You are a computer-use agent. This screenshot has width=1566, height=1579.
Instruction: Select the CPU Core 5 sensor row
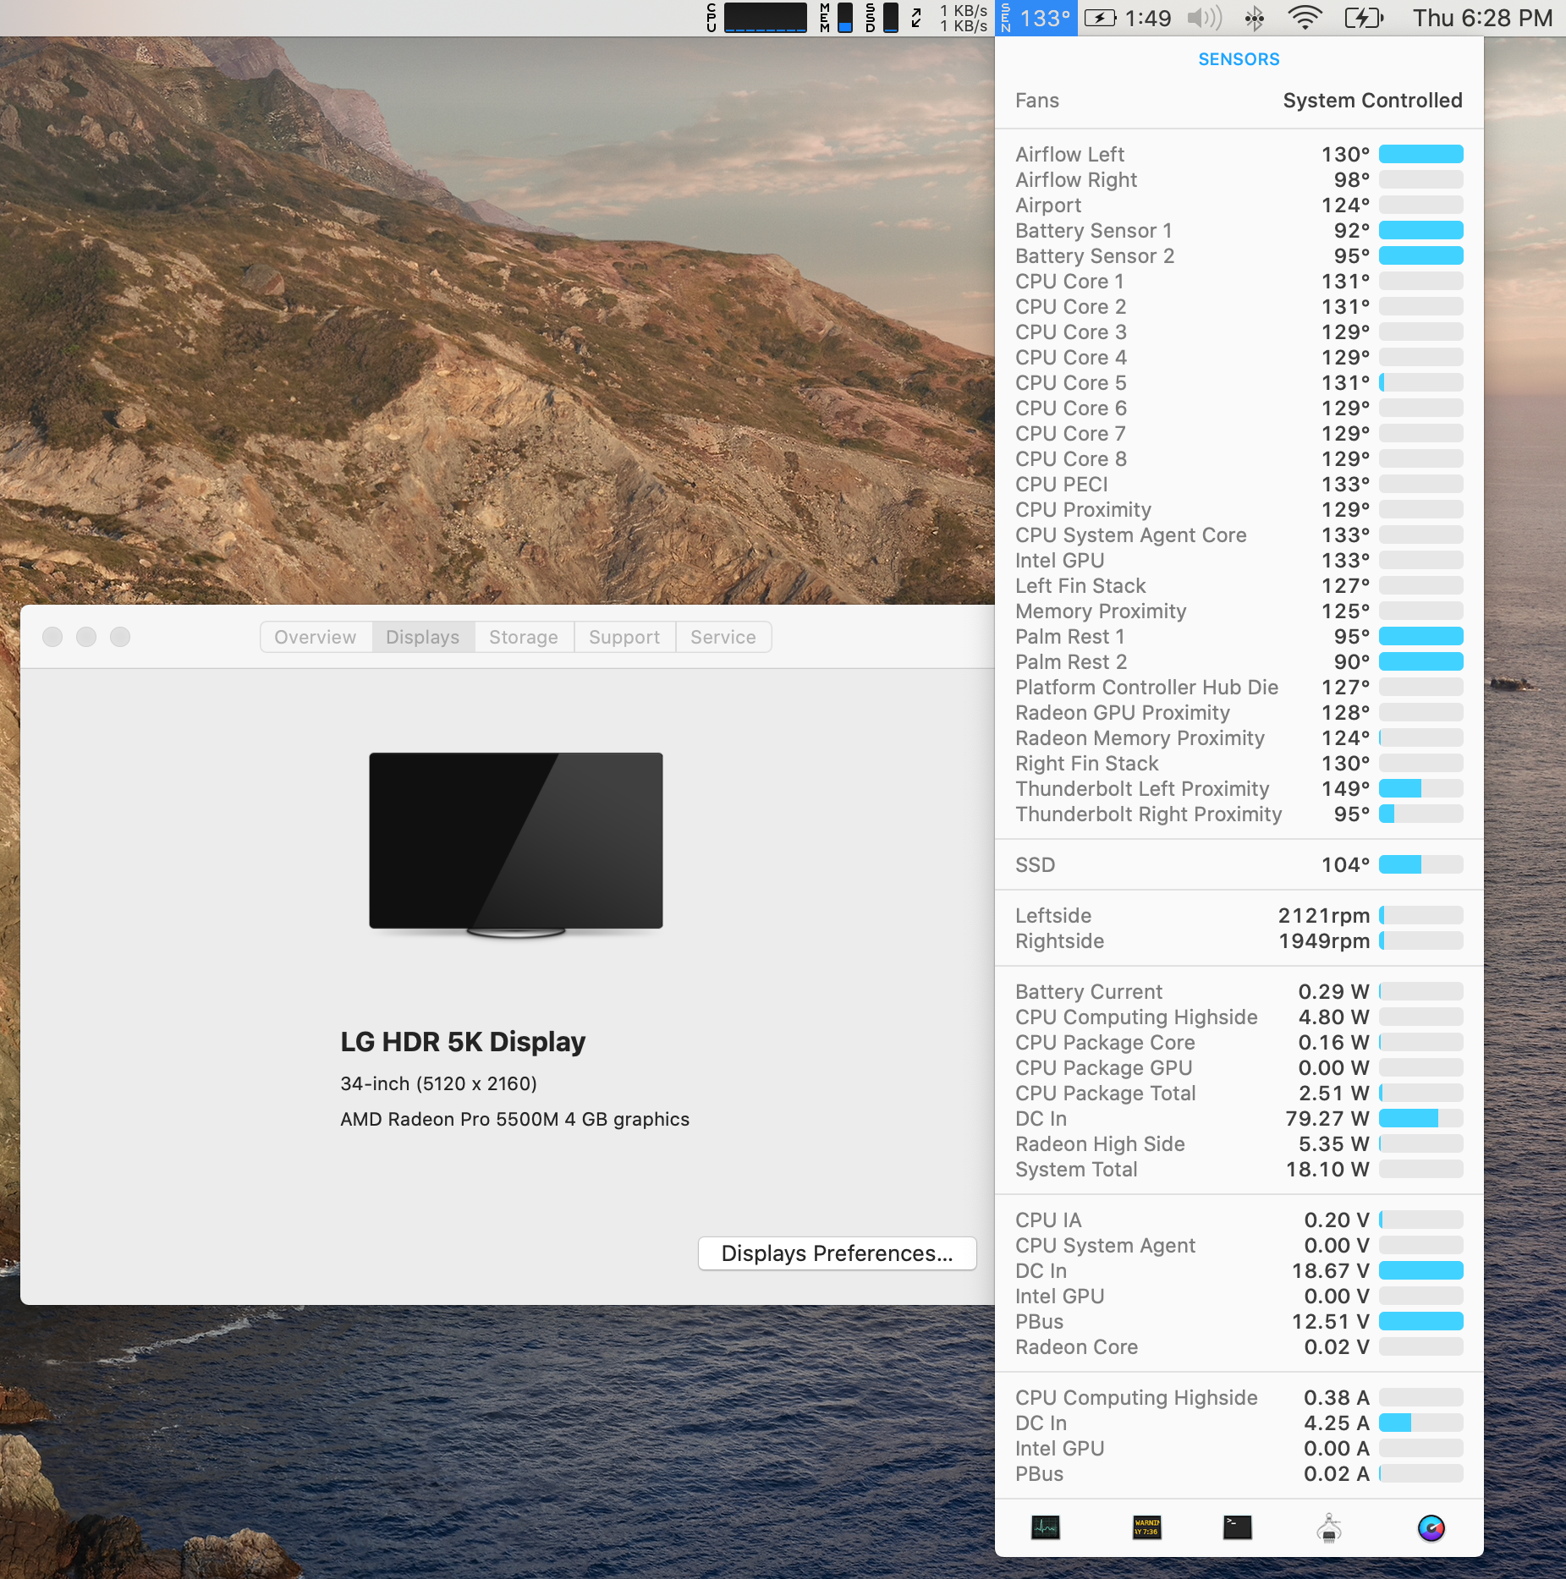1239,382
